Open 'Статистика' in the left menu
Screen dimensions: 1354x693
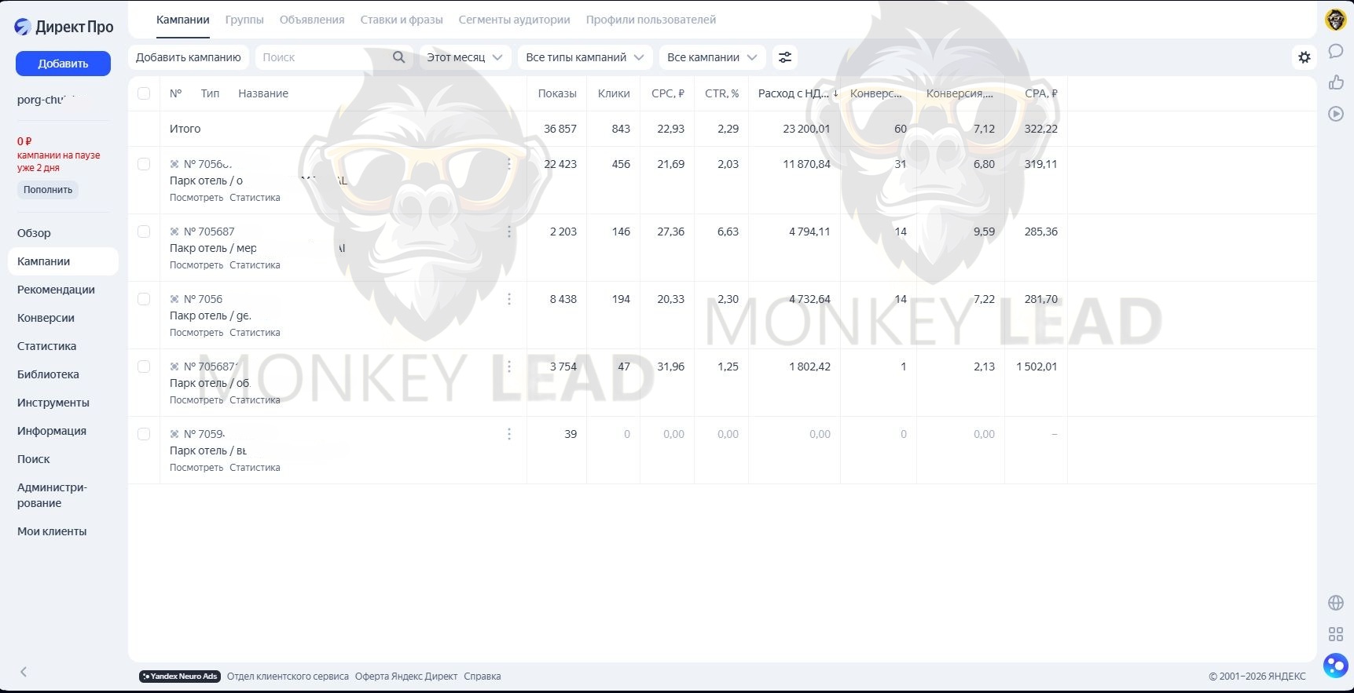tap(46, 346)
